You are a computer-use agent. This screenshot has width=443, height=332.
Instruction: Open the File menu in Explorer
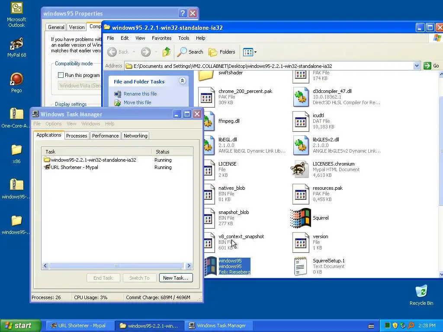tap(110, 38)
